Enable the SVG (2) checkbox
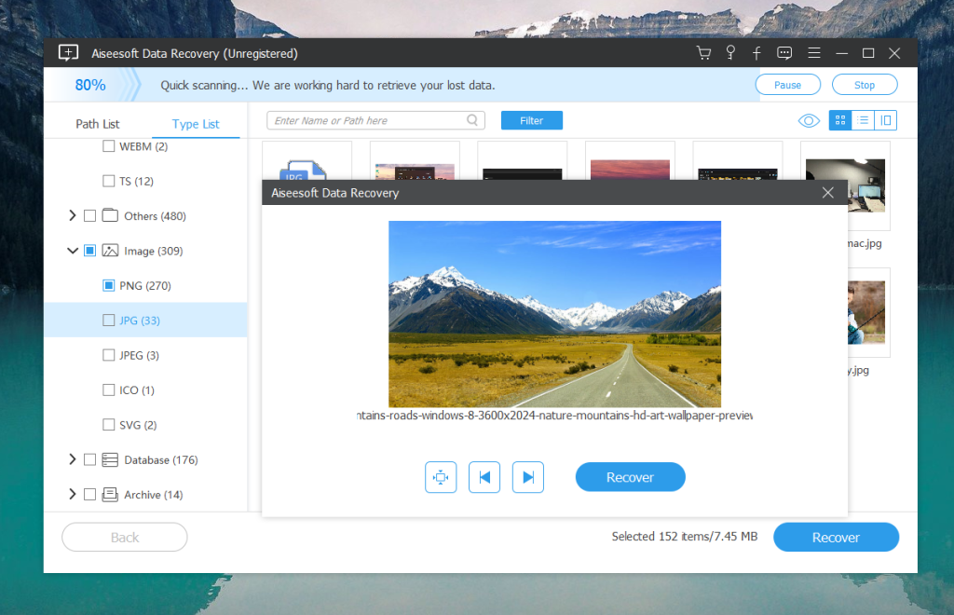 pos(109,425)
